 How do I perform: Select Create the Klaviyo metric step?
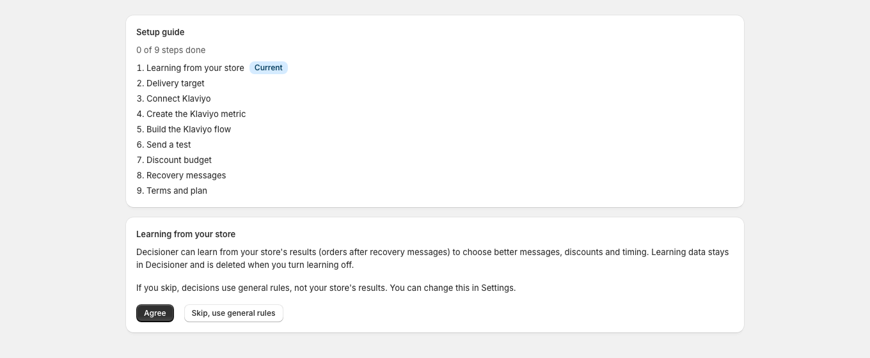(196, 114)
